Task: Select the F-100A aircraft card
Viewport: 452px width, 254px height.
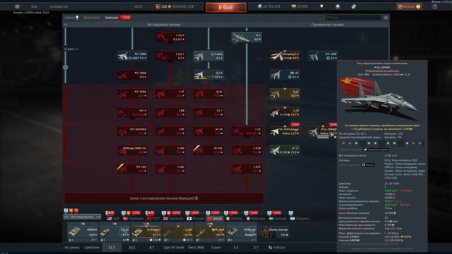Action: point(132,56)
